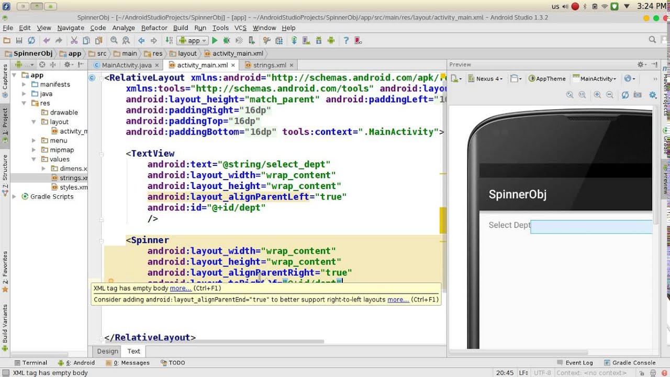
Task: Expand the mipmap folder
Action: tap(33, 150)
